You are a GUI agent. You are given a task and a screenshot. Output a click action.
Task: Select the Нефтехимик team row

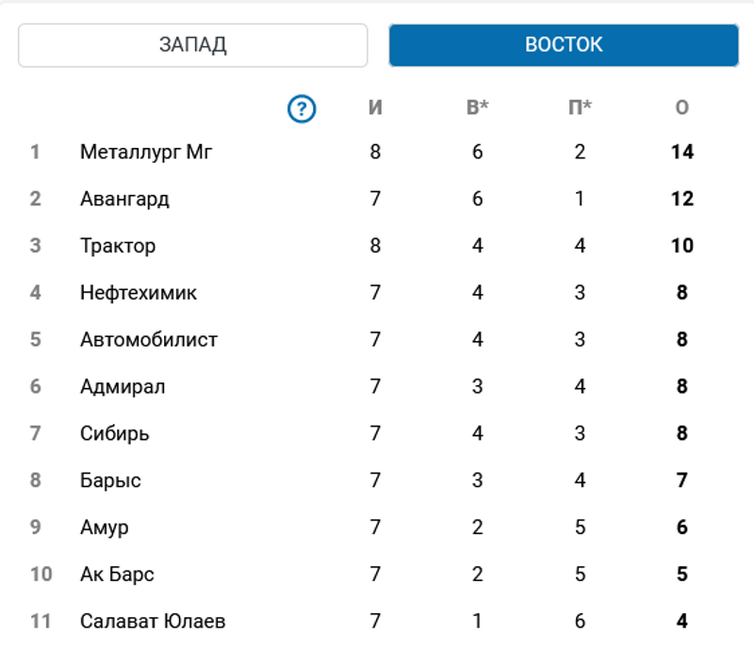[x=139, y=293]
